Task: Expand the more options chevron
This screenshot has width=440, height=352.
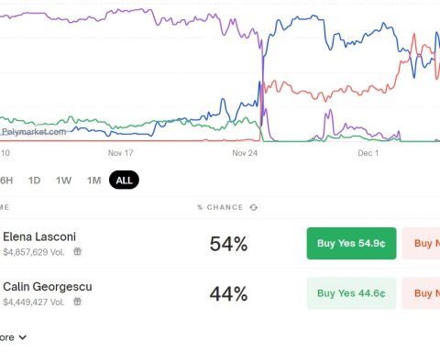Action: point(22,337)
